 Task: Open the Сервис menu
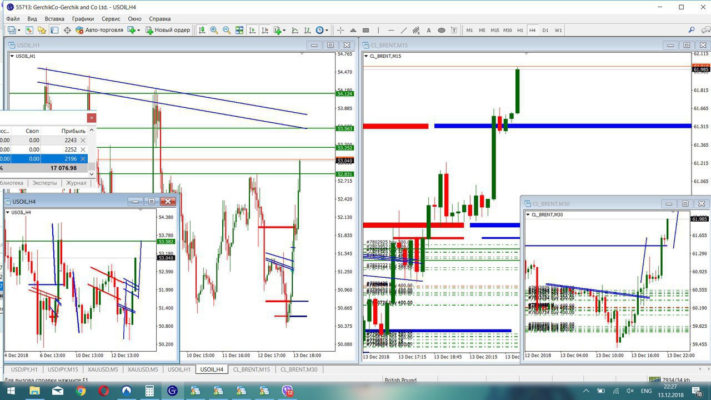(111, 18)
